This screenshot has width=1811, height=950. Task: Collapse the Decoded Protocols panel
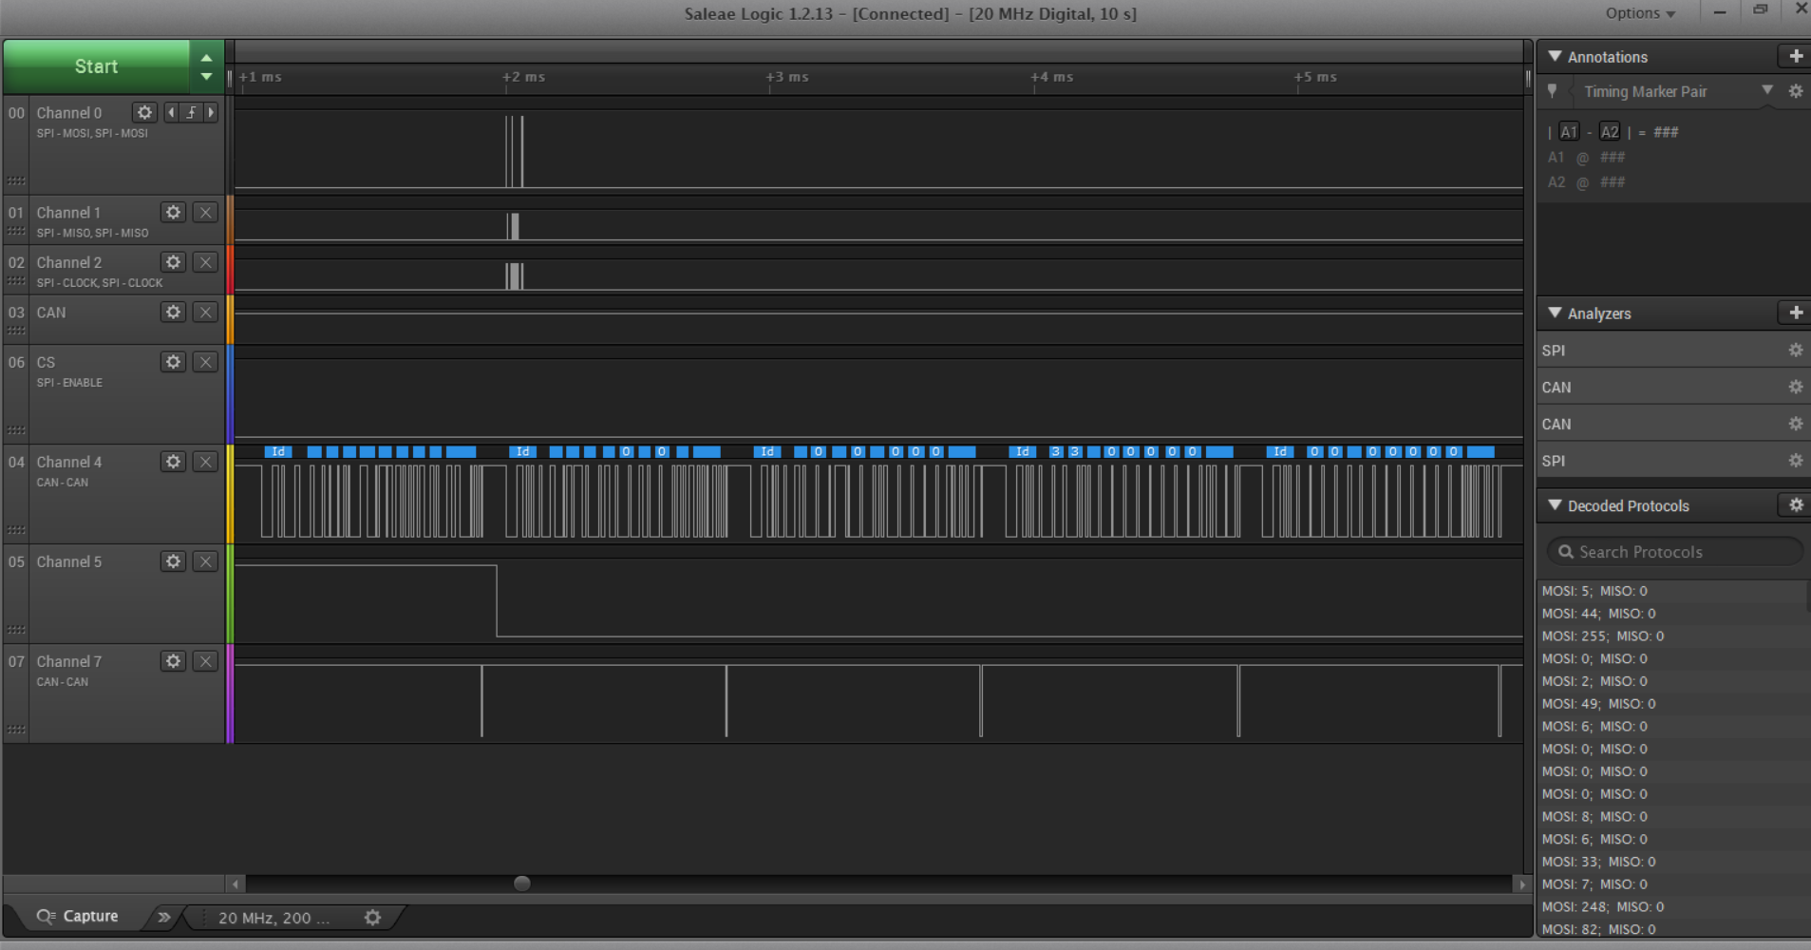point(1555,505)
